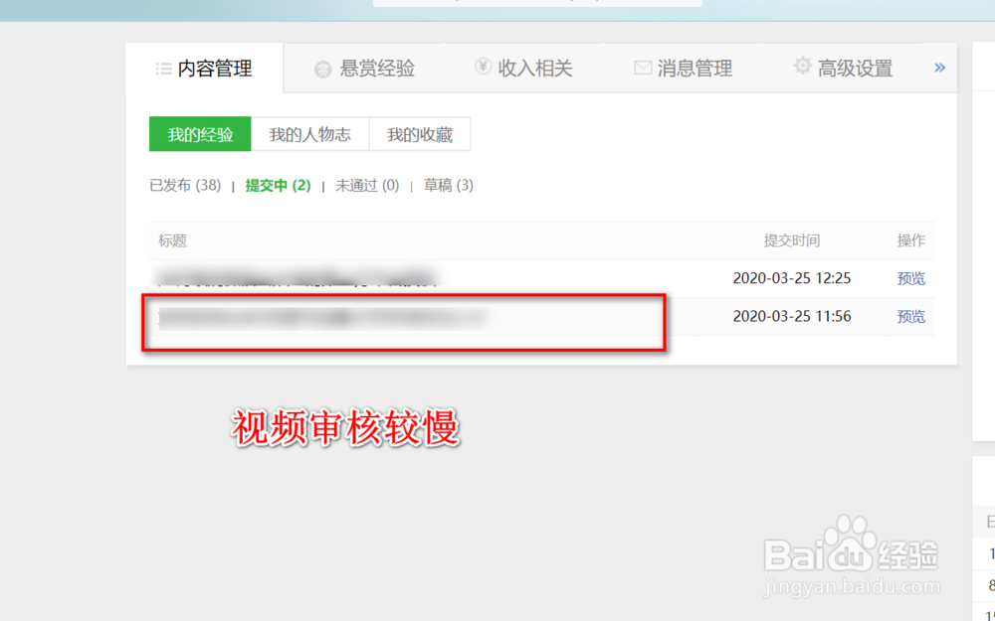This screenshot has height=621, width=995.
Task: Click the list icon beside 内容管理
Action: pyautogui.click(x=163, y=68)
